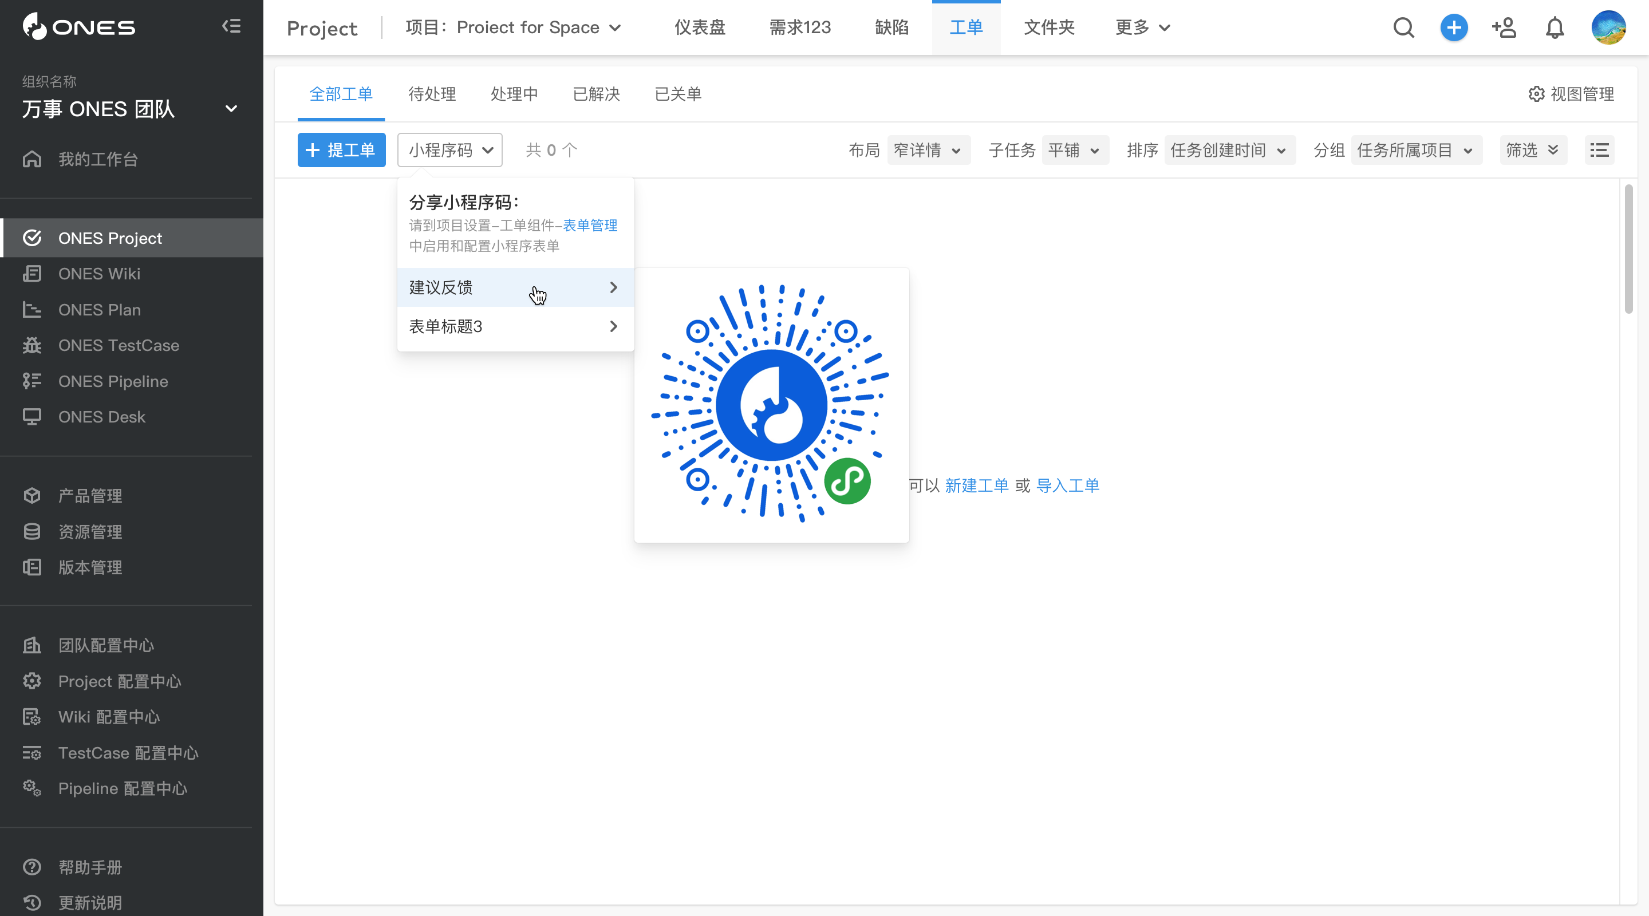
Task: Toggle the 小程序码 dropdown button
Action: tap(450, 150)
